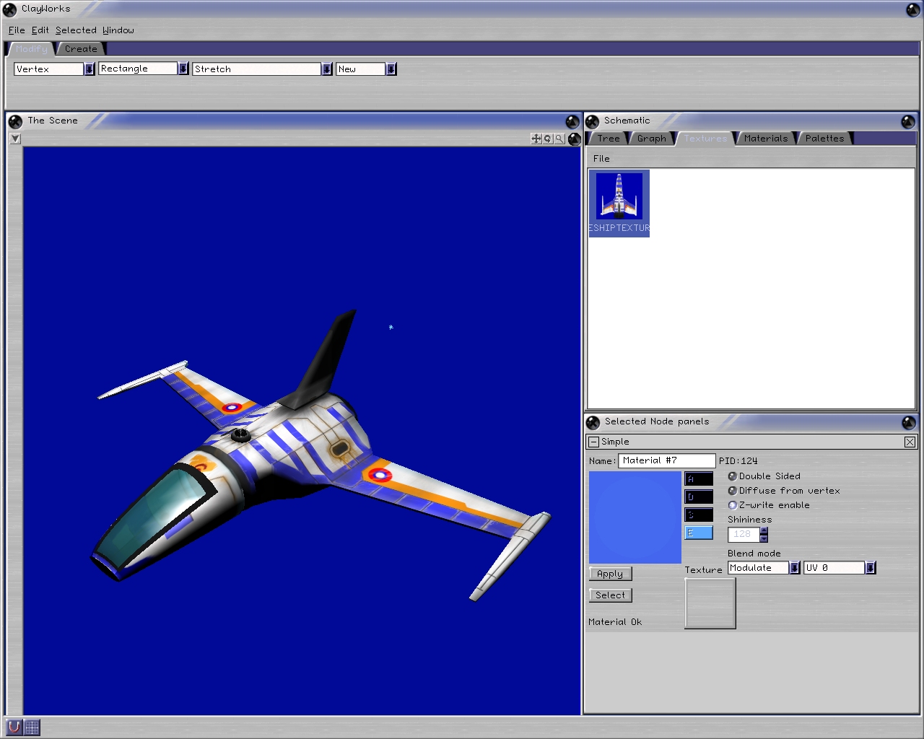Enable the Double Sided option

(x=732, y=476)
